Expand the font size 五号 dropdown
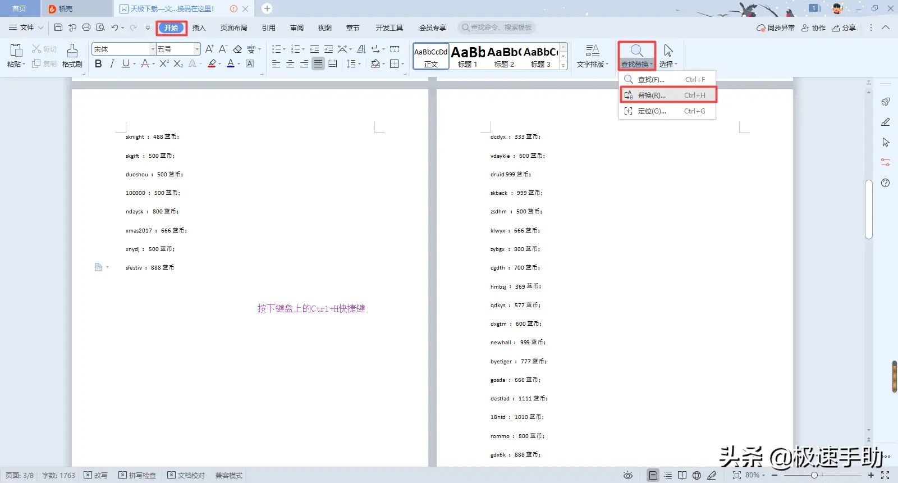The height and width of the screenshot is (483, 898). tap(197, 49)
